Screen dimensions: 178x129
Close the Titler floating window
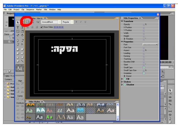158,14
